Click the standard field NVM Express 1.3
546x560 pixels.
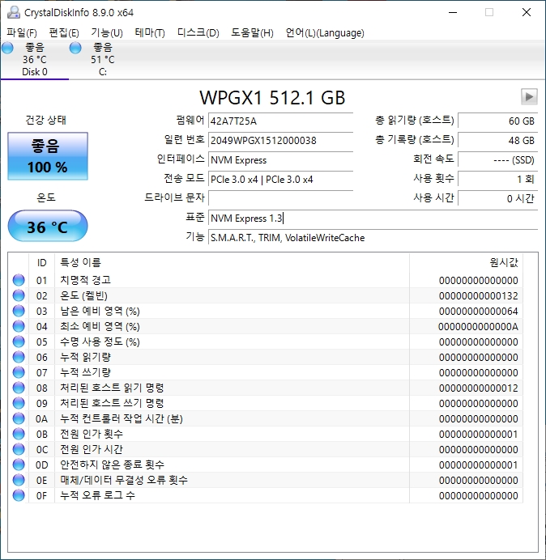373,218
